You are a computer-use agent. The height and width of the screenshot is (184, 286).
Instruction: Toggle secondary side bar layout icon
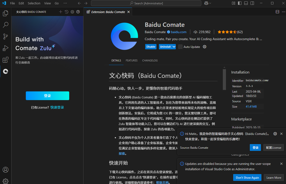252,3
